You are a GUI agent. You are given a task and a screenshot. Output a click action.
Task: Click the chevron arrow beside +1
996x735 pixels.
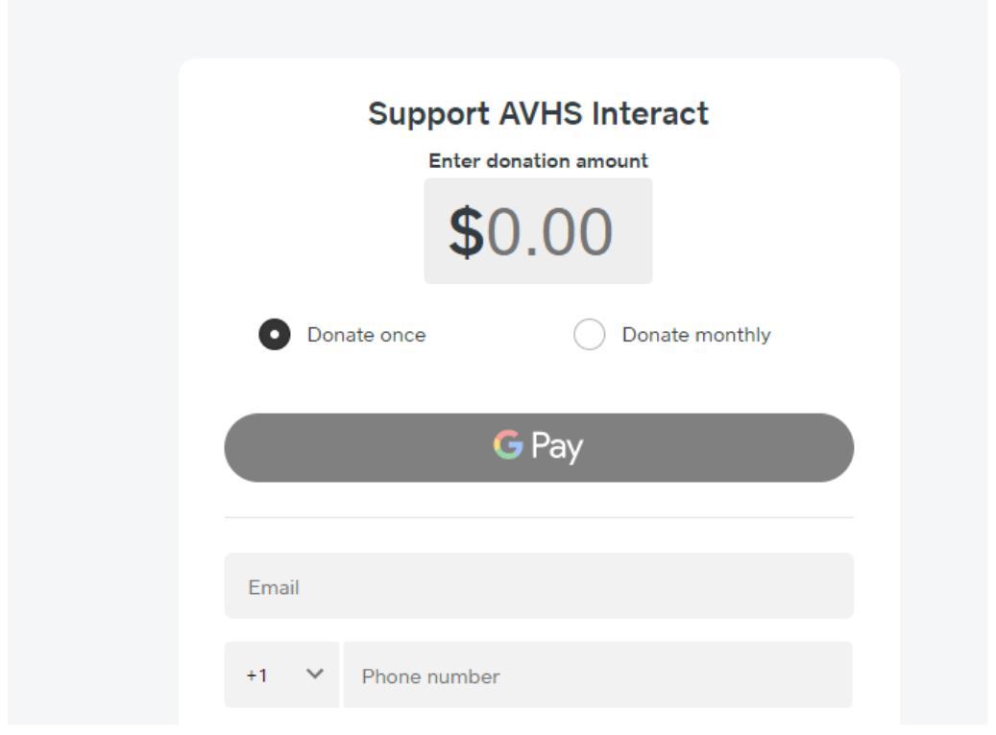pyautogui.click(x=313, y=676)
